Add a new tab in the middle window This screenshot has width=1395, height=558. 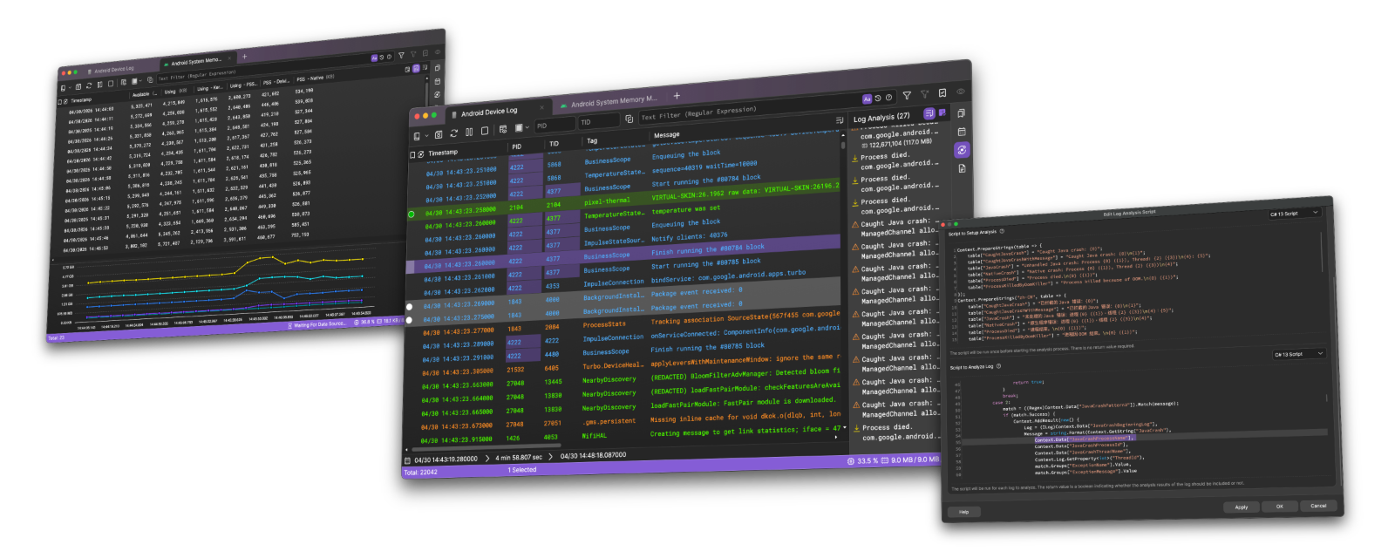point(677,96)
